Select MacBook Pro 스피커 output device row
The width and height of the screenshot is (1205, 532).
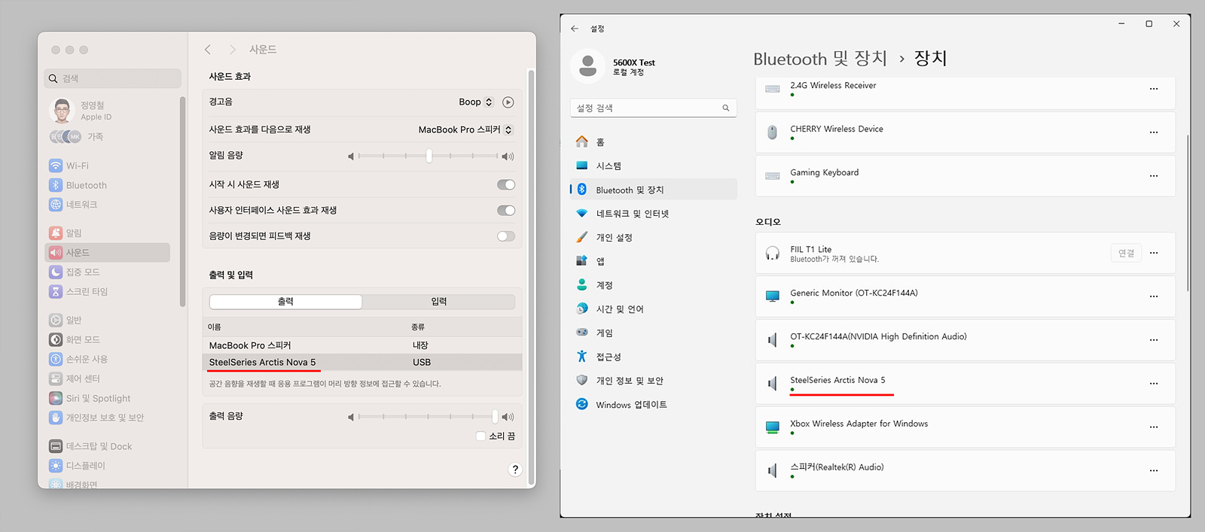(362, 345)
